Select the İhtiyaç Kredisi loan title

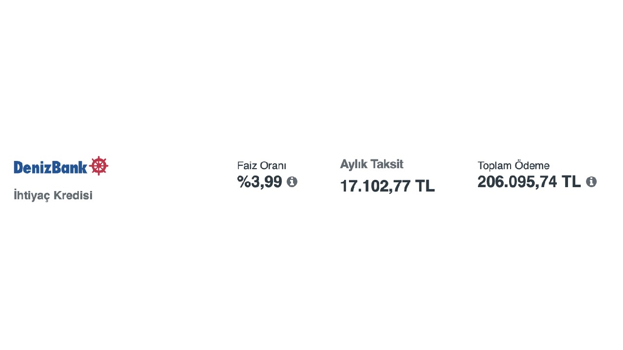(x=53, y=195)
